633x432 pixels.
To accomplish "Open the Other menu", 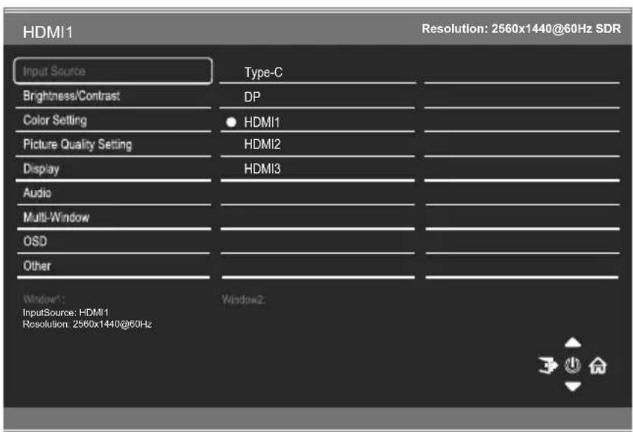I will click(x=113, y=266).
